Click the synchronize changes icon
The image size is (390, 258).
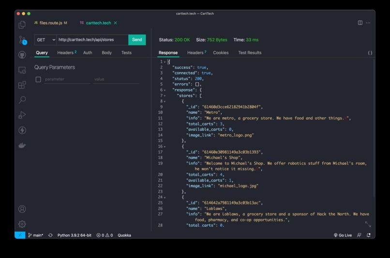[50, 235]
